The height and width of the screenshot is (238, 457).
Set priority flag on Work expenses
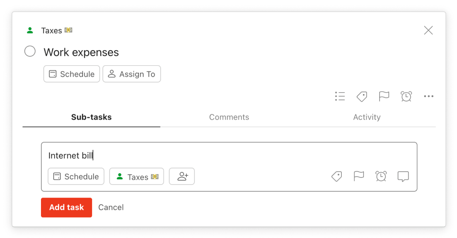coord(384,96)
